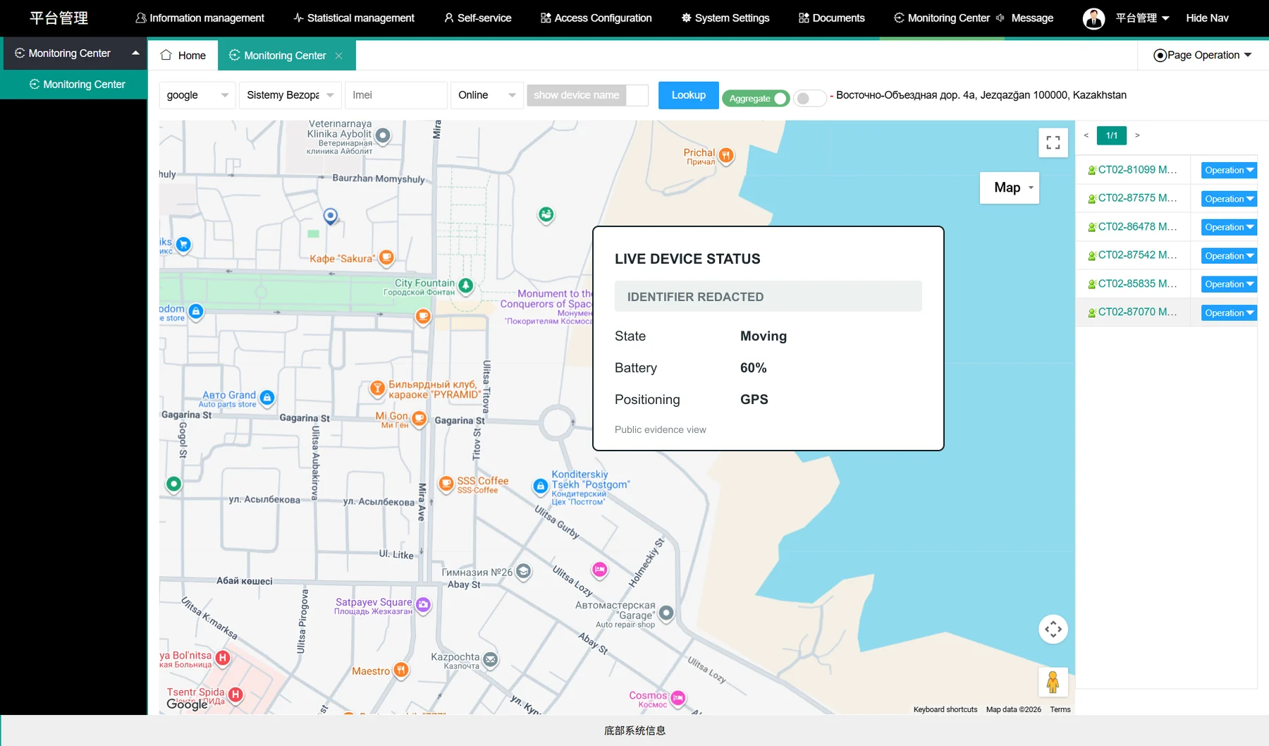The height and width of the screenshot is (746, 1269).
Task: Click the Cosmos hotel marker
Action: tap(678, 698)
